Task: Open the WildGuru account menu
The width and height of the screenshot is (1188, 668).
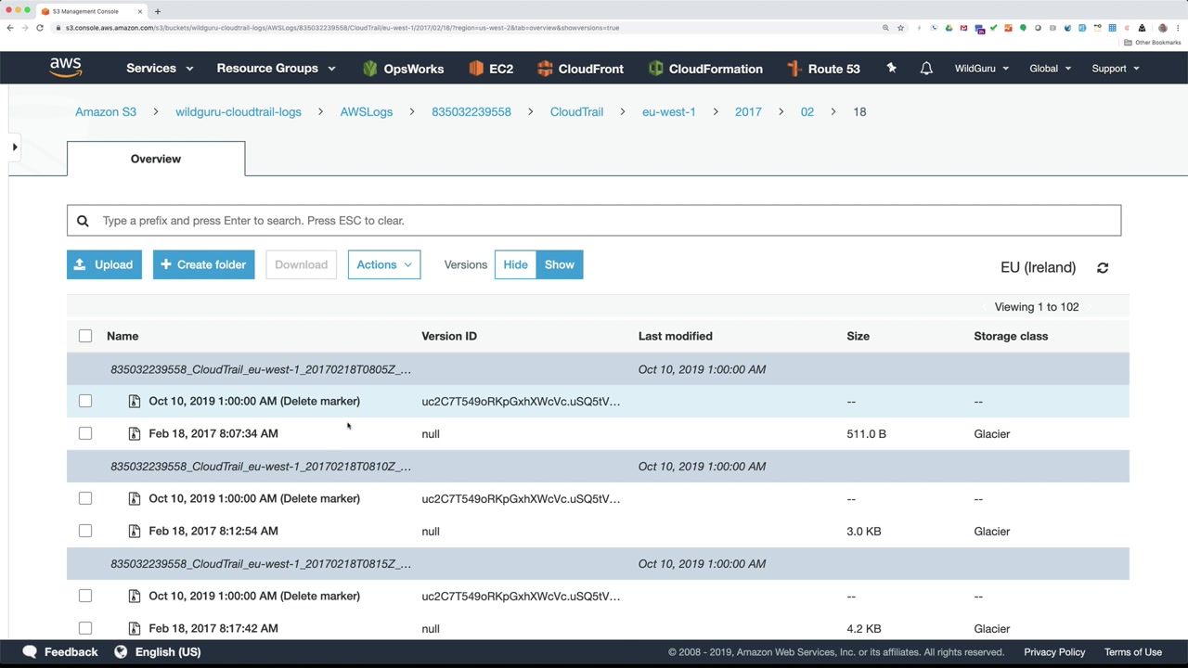Action: point(982,69)
